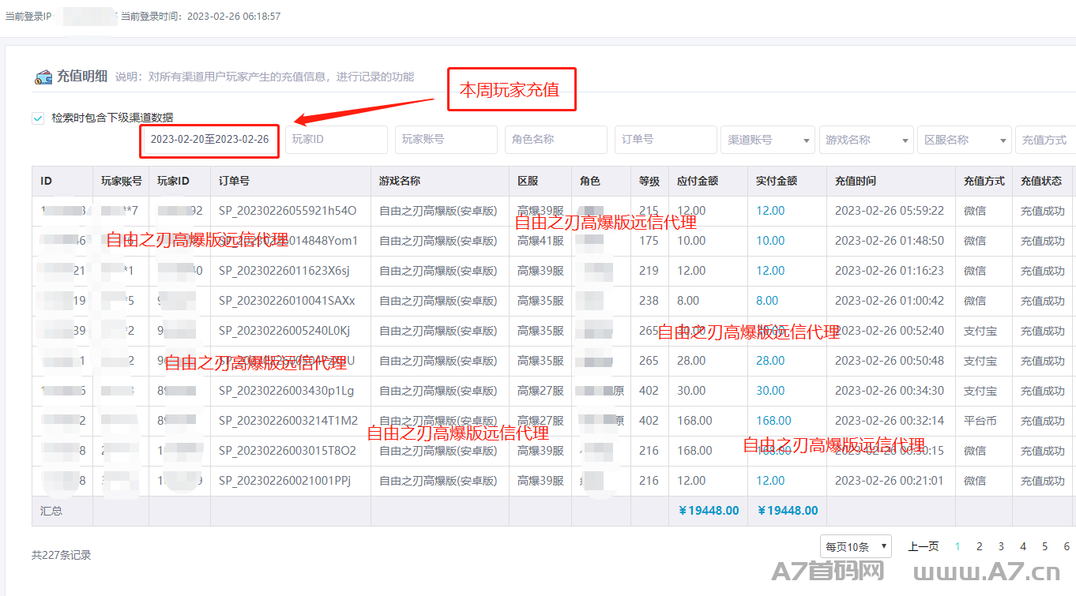This screenshot has height=596, width=1076.
Task: Click the 玩家ID search field
Action: click(x=336, y=140)
